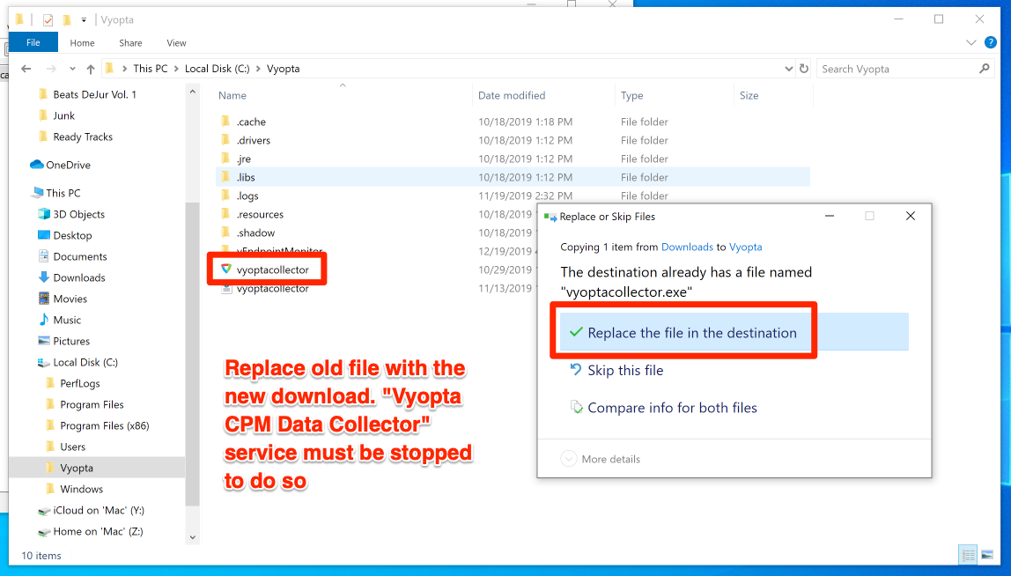Image resolution: width=1011 pixels, height=576 pixels.
Task: Click the Properties icon in quick access toolbar
Action: pyautogui.click(x=48, y=20)
